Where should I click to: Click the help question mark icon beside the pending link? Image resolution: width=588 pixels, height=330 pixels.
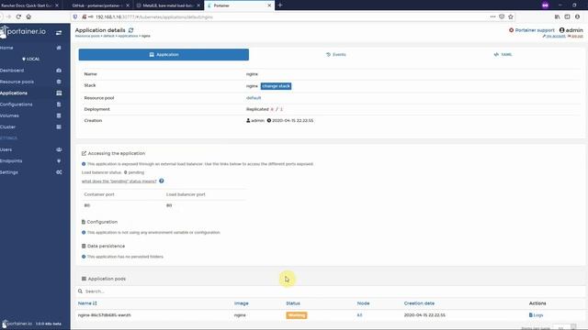[x=162, y=181]
